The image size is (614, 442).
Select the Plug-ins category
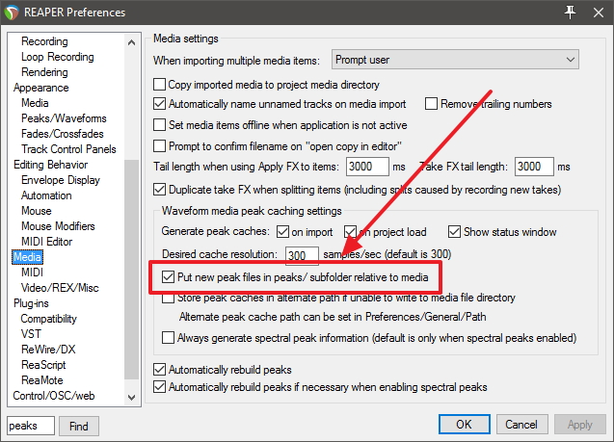tap(31, 303)
